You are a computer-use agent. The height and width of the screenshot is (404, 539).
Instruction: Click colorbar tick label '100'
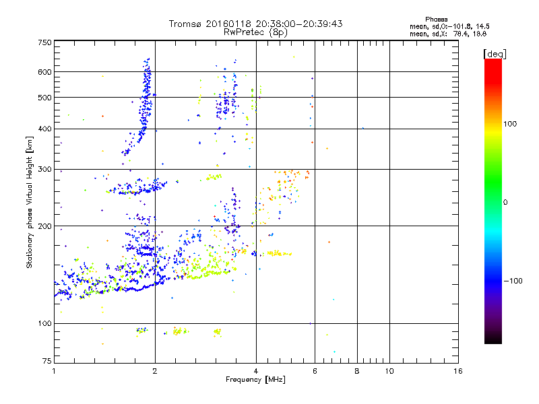[510, 124]
